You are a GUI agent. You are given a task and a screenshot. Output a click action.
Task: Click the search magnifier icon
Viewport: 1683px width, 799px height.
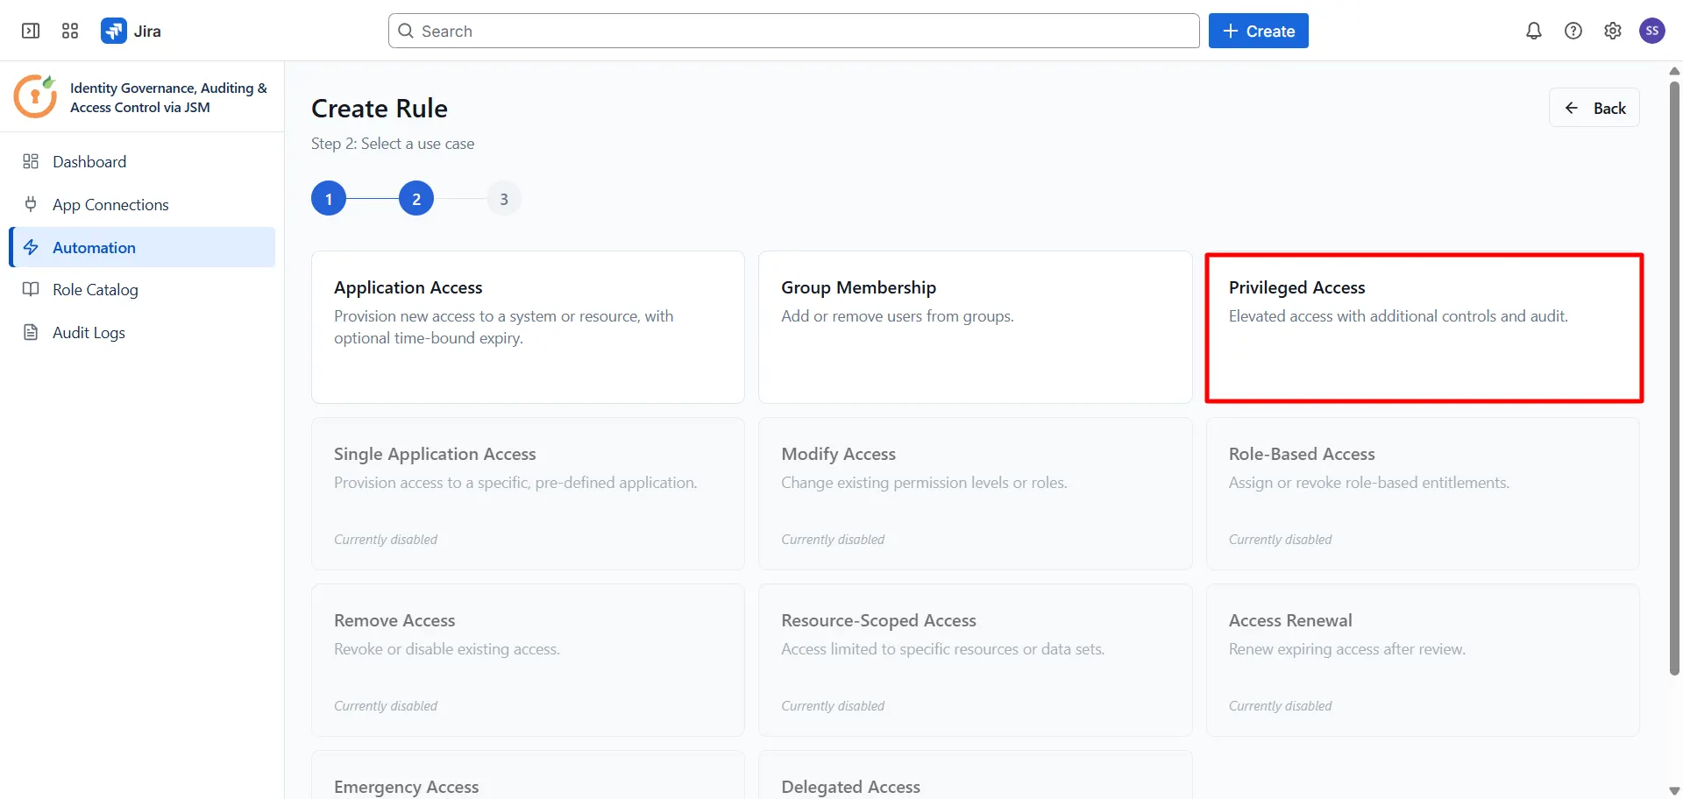point(406,31)
